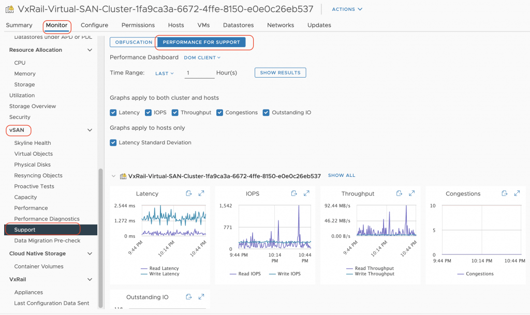
Task: Expand the Throughput chart
Action: click(x=411, y=193)
